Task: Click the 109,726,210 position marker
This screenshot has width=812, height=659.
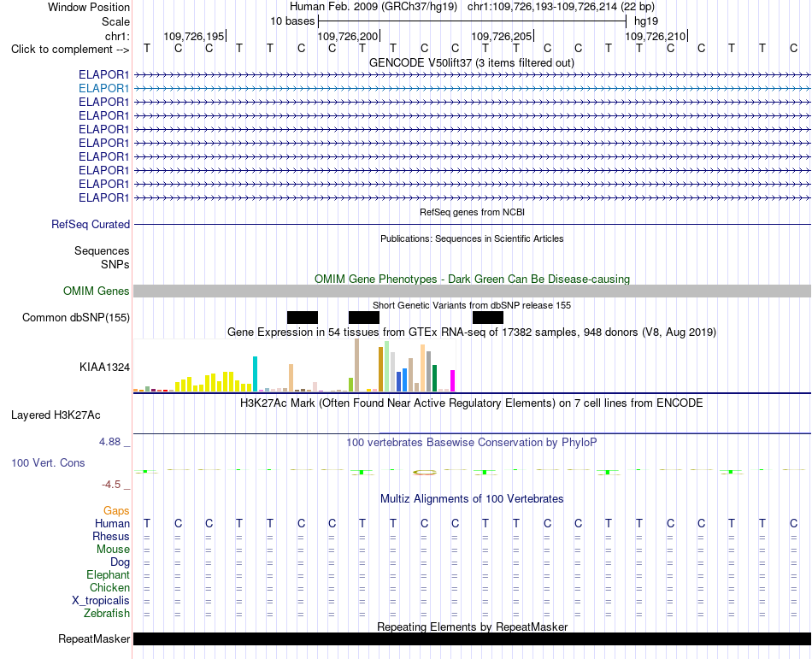Action: point(655,36)
